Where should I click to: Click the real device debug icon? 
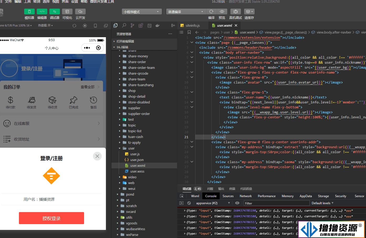pos(236,12)
